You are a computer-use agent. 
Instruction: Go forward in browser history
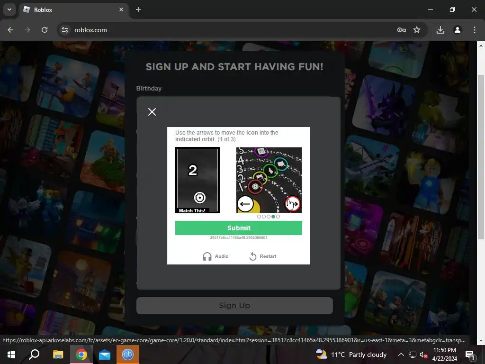click(x=27, y=30)
